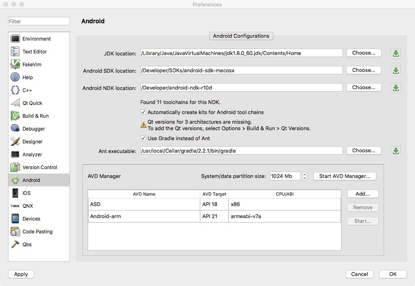Open the Version Control category

point(39,167)
